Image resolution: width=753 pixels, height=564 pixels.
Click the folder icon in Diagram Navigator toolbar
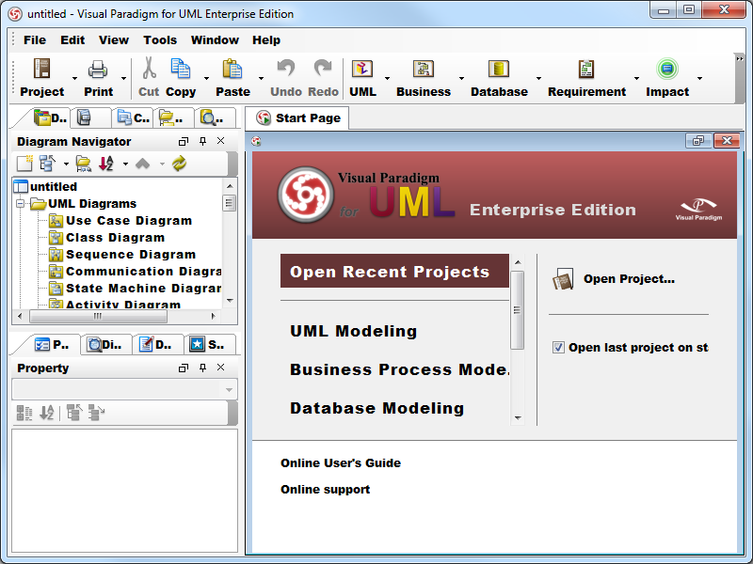83,164
